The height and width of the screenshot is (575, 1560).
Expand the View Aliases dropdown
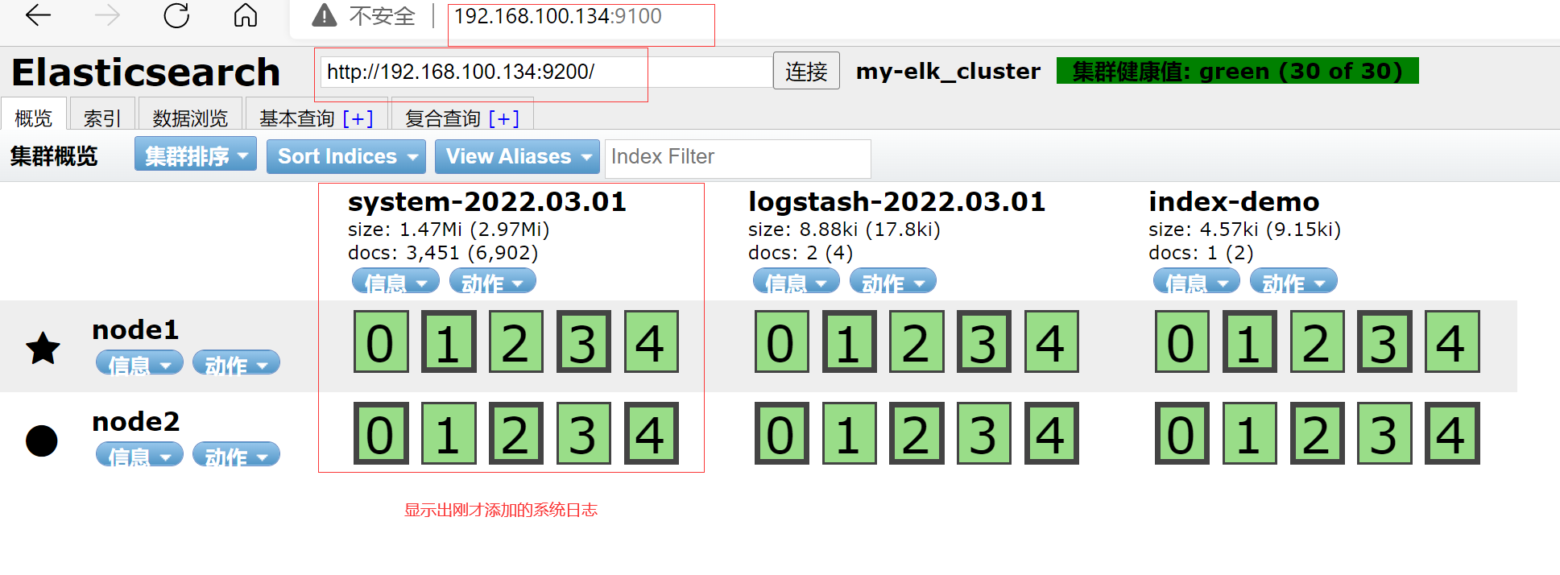517,156
